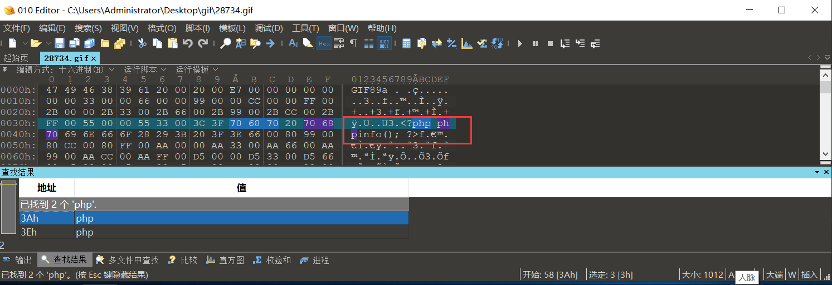Screen dimensions: 832x285
Task: Create a new file with toolbar icon
Action: coord(12,43)
